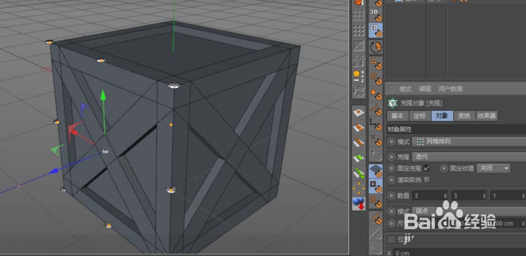Toggle the grid snap magnet icon
Screen dimensions: 526x256
376,171
